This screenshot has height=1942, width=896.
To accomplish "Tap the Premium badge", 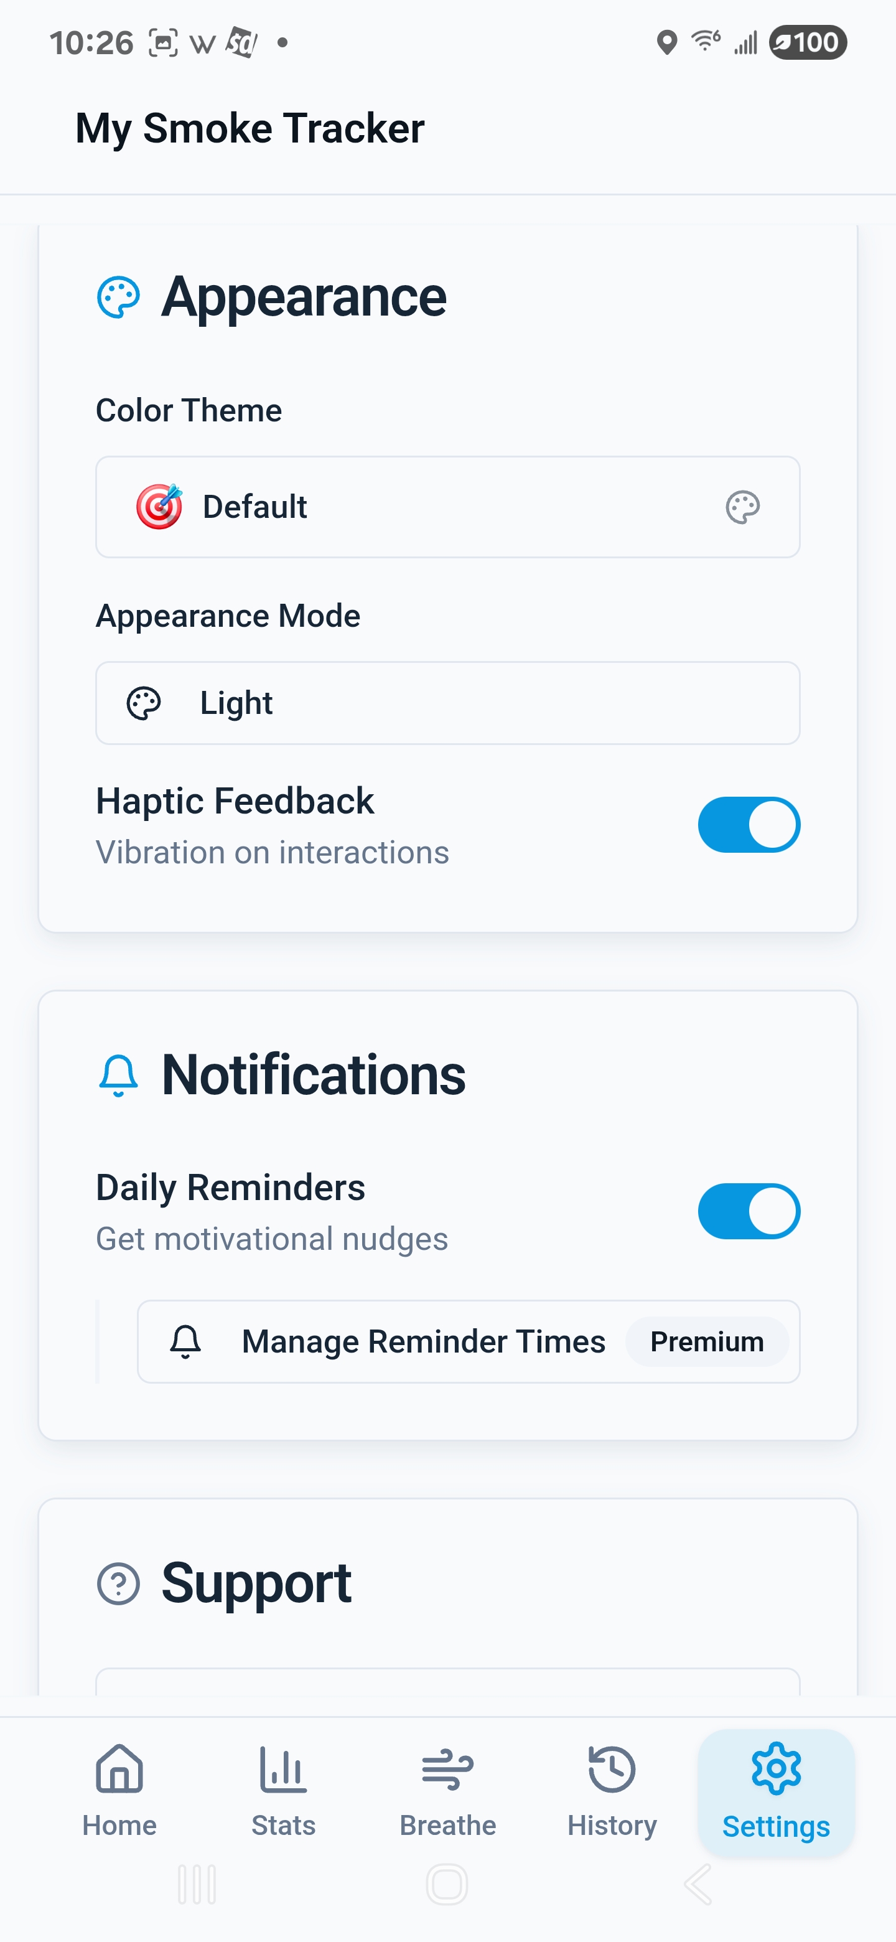I will [x=707, y=1342].
